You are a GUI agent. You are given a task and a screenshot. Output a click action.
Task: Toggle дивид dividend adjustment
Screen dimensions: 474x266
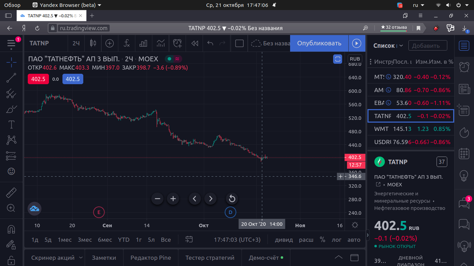click(x=284, y=240)
